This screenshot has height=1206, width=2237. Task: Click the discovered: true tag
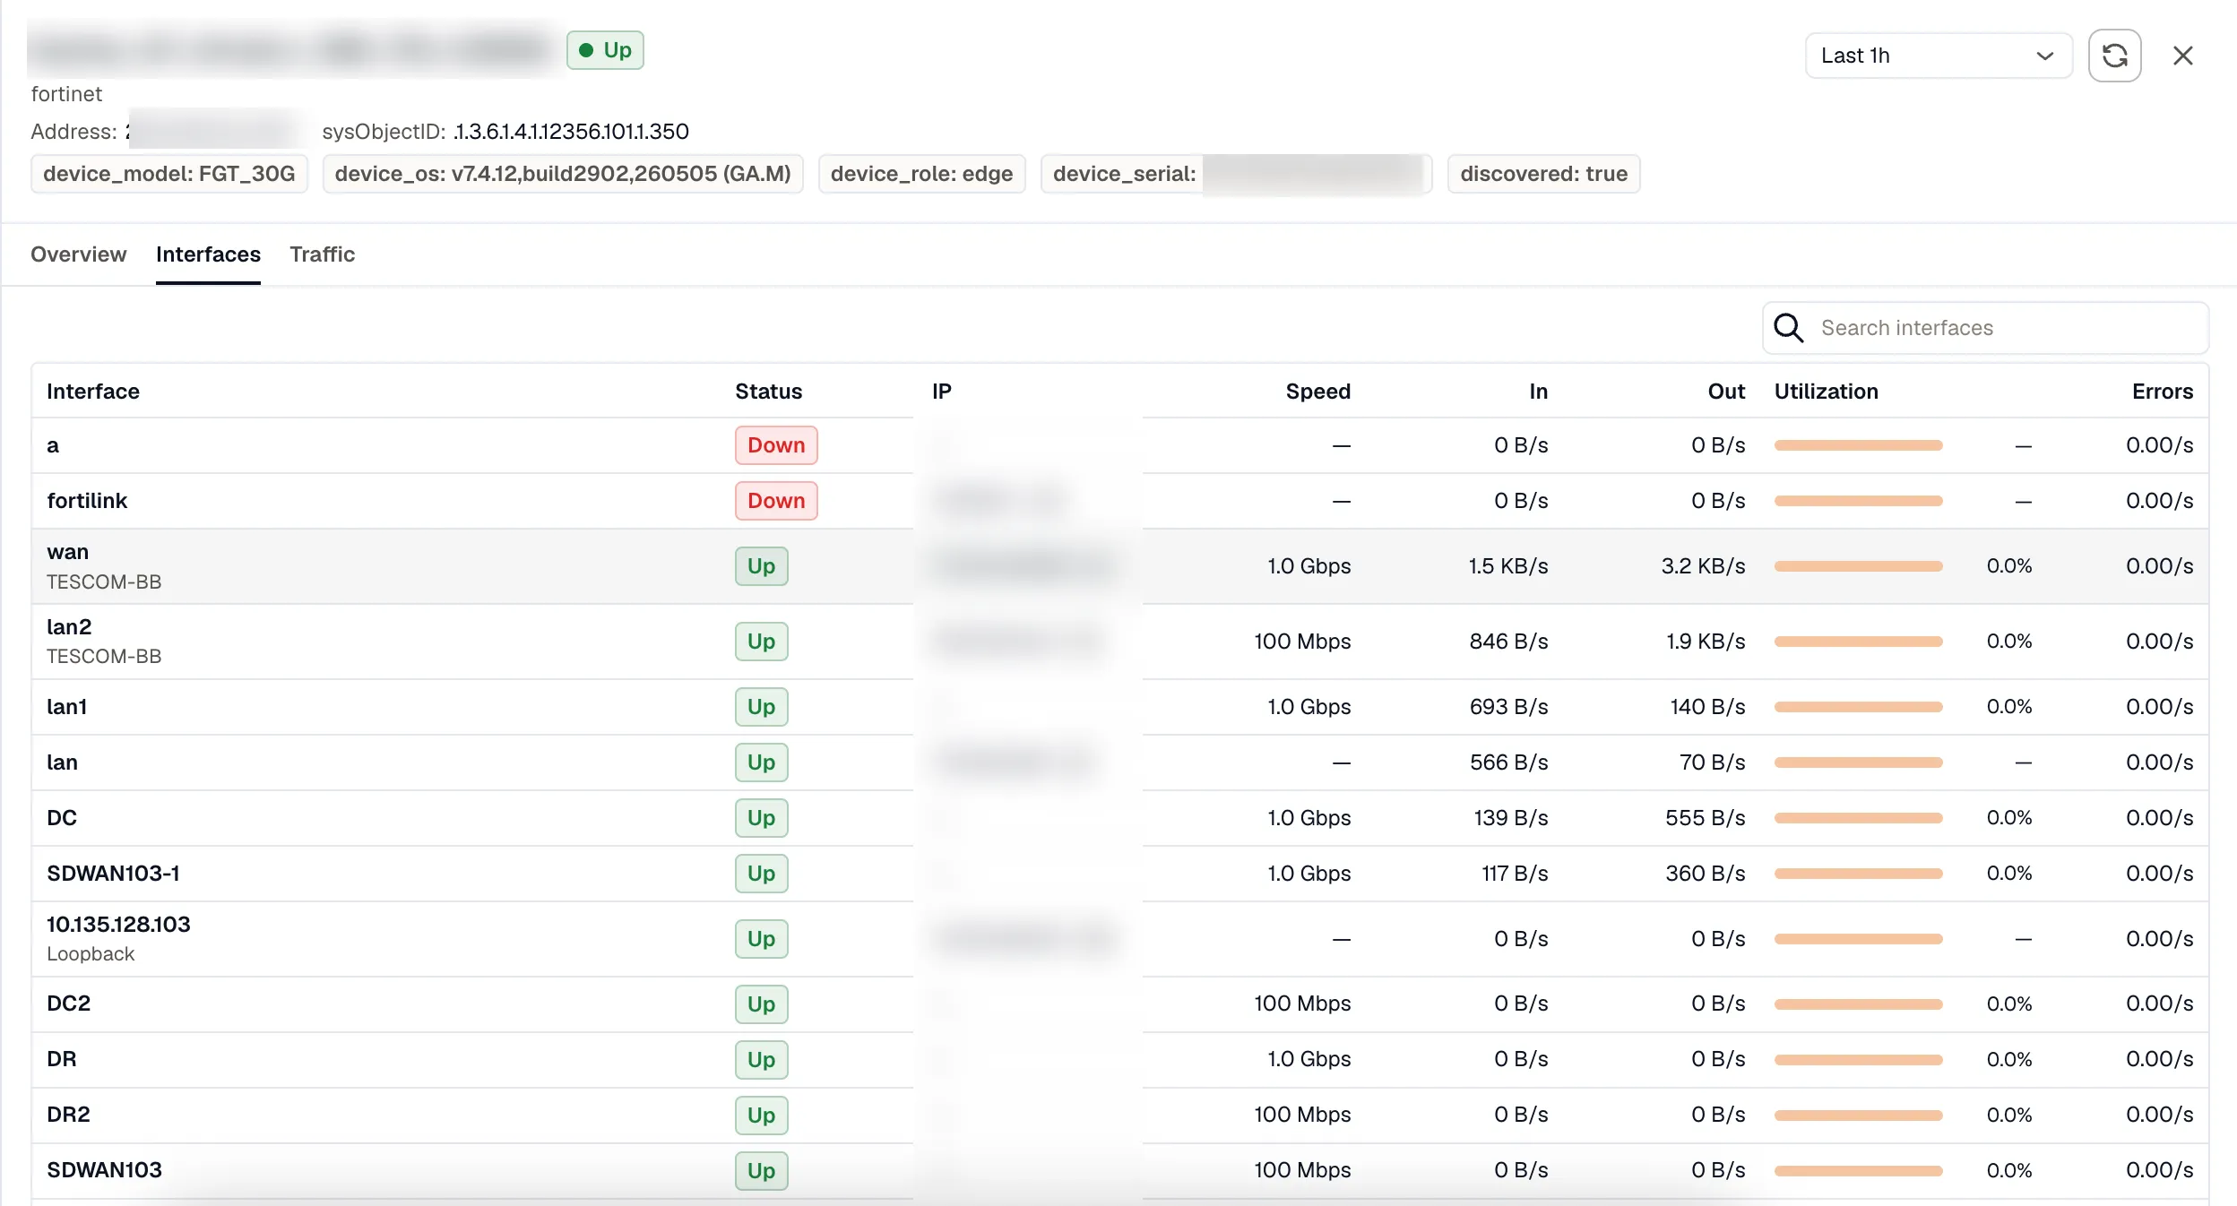point(1543,174)
